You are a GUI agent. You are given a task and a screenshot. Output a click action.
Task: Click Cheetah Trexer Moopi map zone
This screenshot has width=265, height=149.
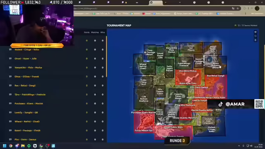point(178,96)
